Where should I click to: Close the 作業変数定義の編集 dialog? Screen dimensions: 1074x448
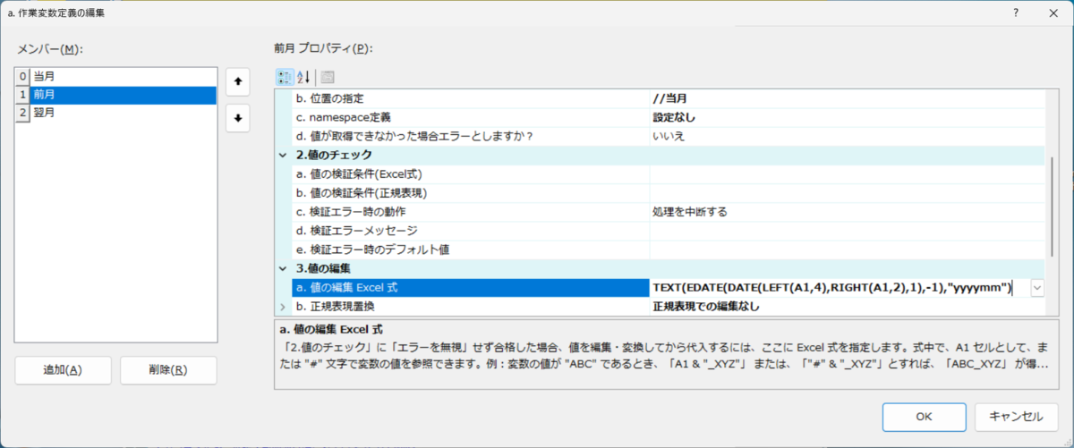coord(1053,13)
